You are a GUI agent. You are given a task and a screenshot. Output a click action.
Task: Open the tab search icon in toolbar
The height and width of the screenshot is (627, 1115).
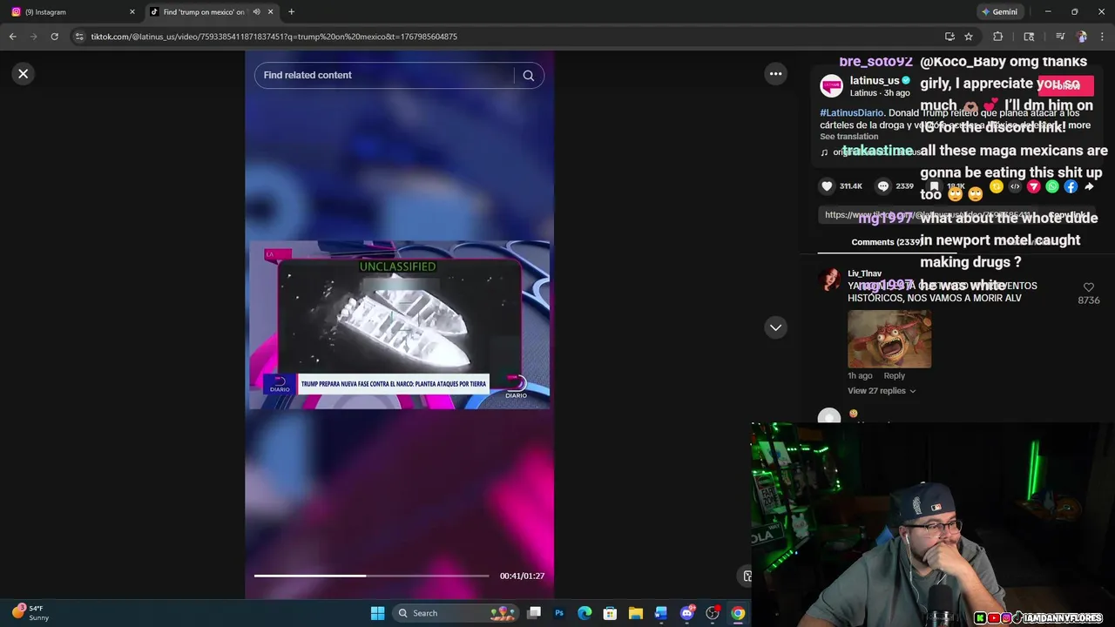[1029, 37]
